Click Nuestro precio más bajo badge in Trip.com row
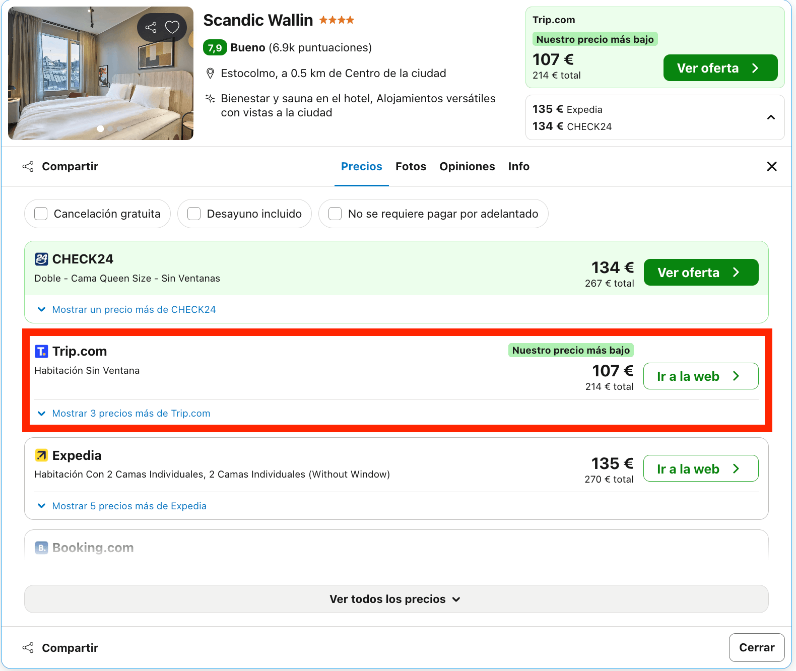Viewport: 796px width, 671px height. (571, 350)
